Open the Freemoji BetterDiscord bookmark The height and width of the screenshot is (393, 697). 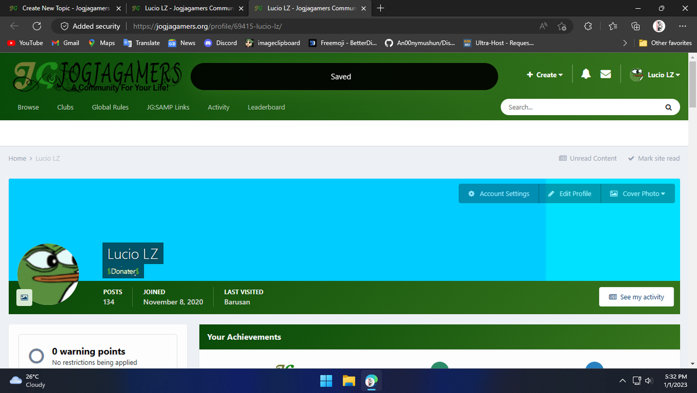pos(343,43)
